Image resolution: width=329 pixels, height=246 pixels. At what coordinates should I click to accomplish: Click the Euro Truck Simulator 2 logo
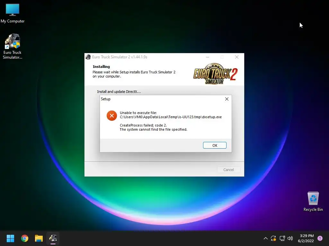[x=216, y=74]
